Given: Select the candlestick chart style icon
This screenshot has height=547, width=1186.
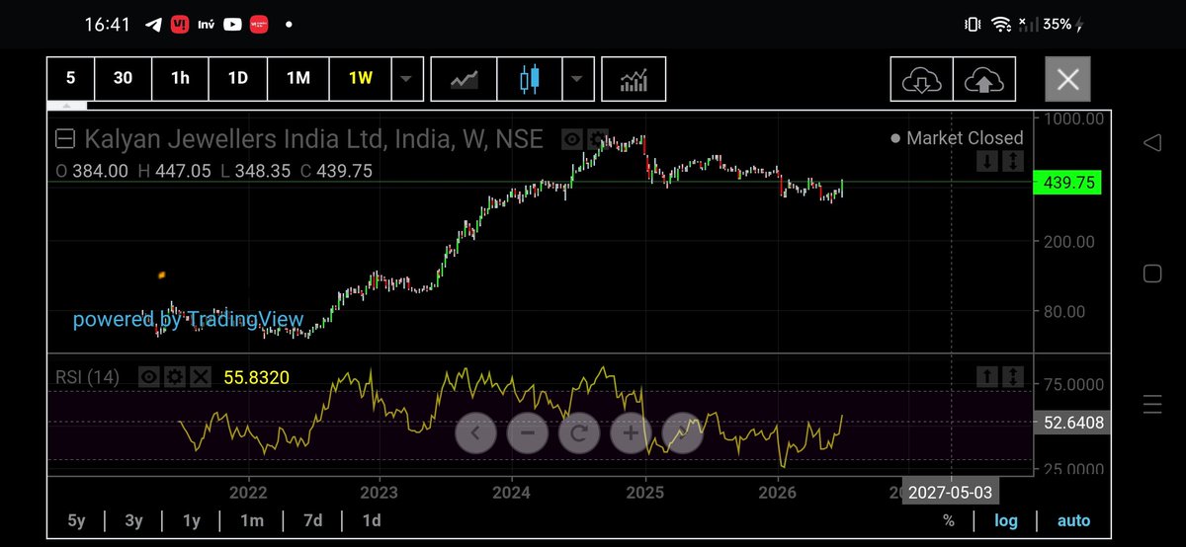Looking at the screenshot, I should pyautogui.click(x=531, y=79).
